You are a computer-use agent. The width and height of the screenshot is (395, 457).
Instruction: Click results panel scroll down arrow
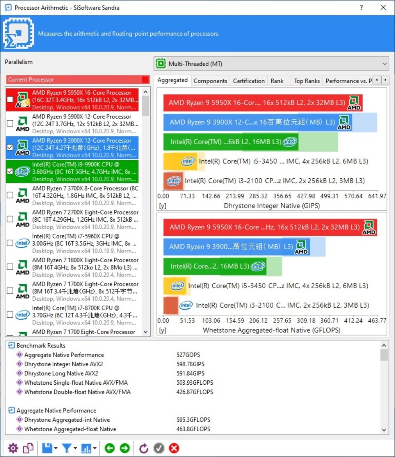384,430
